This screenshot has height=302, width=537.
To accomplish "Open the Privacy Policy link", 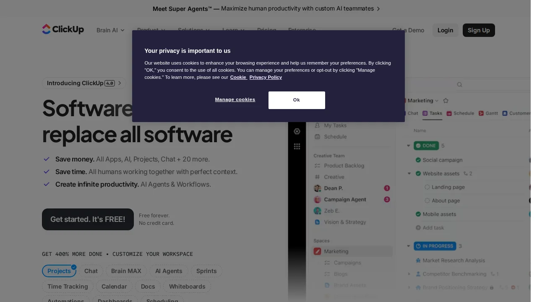I will [x=266, y=77].
